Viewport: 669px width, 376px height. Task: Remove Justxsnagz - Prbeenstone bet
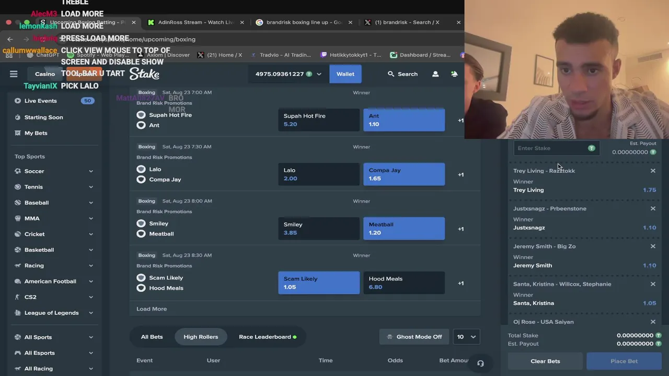pos(653,208)
